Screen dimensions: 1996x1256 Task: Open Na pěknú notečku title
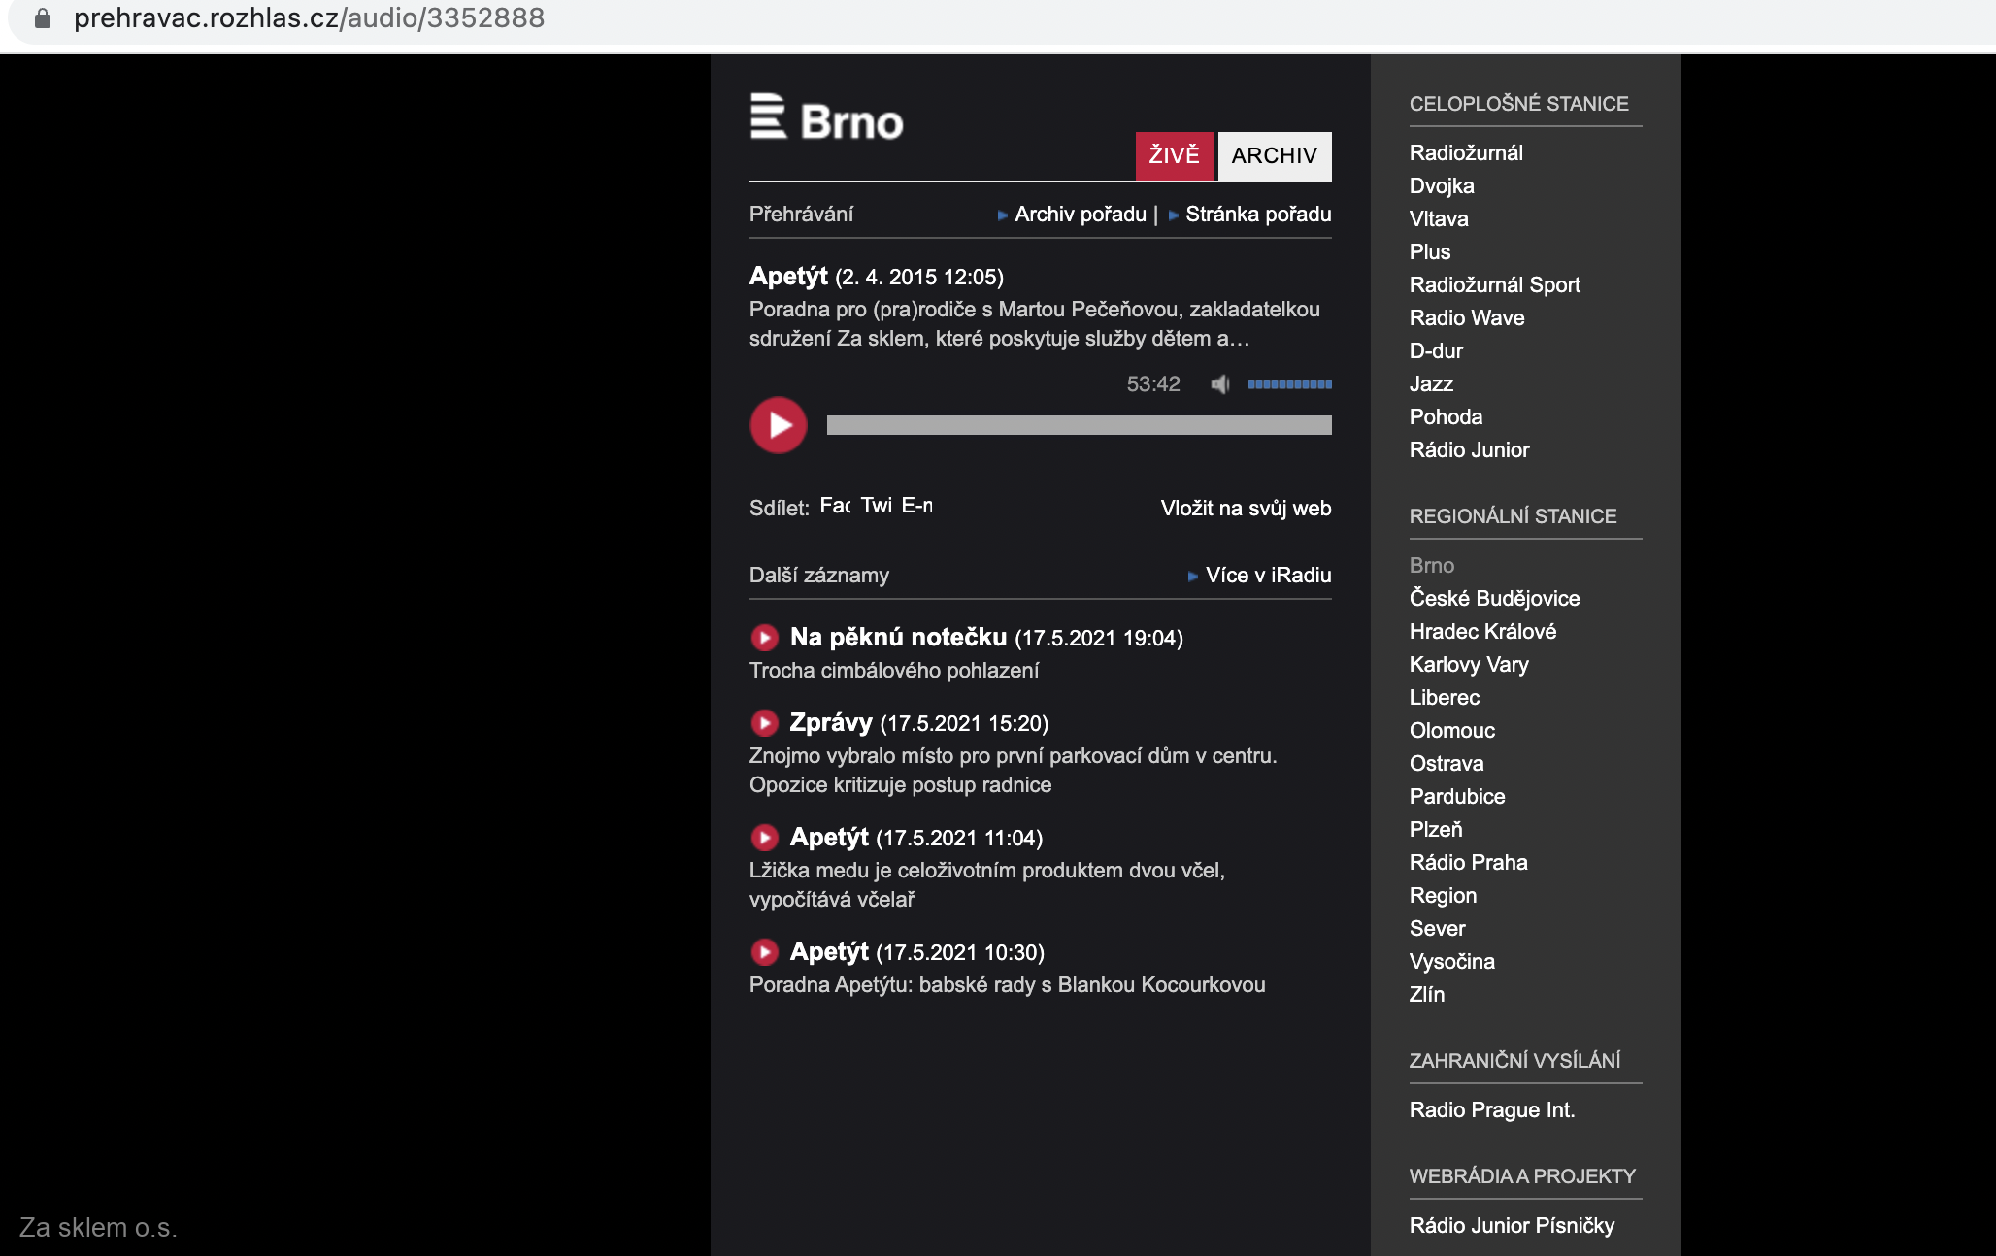[898, 638]
